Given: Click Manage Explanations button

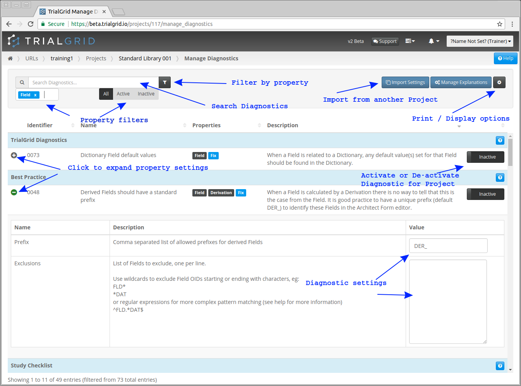Looking at the screenshot, I should tap(461, 82).
